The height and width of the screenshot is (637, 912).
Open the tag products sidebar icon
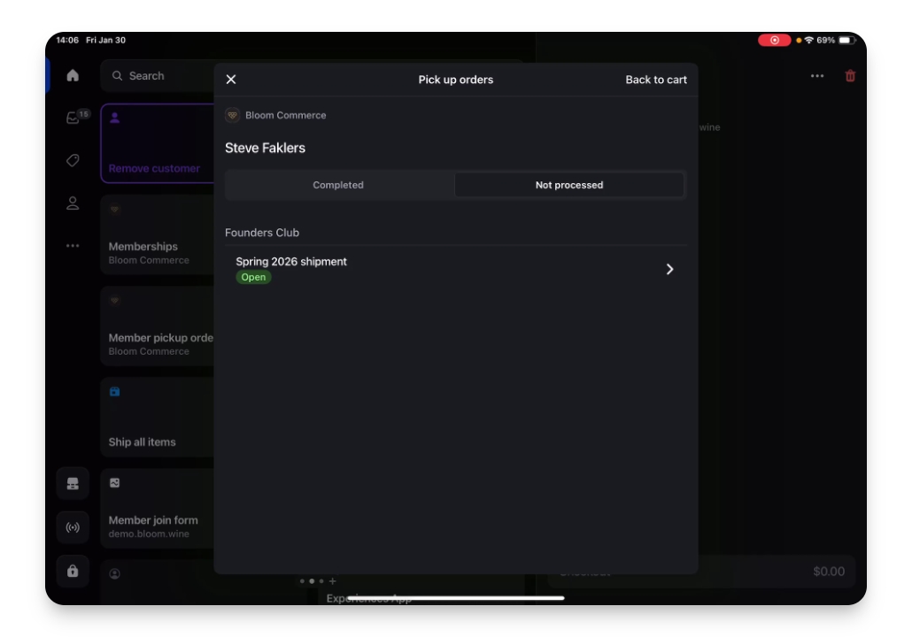73,160
